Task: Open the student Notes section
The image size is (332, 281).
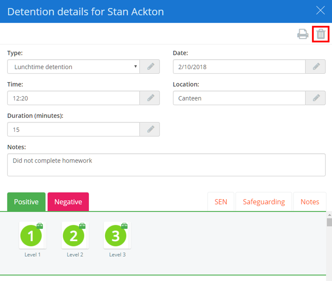Action: click(310, 202)
